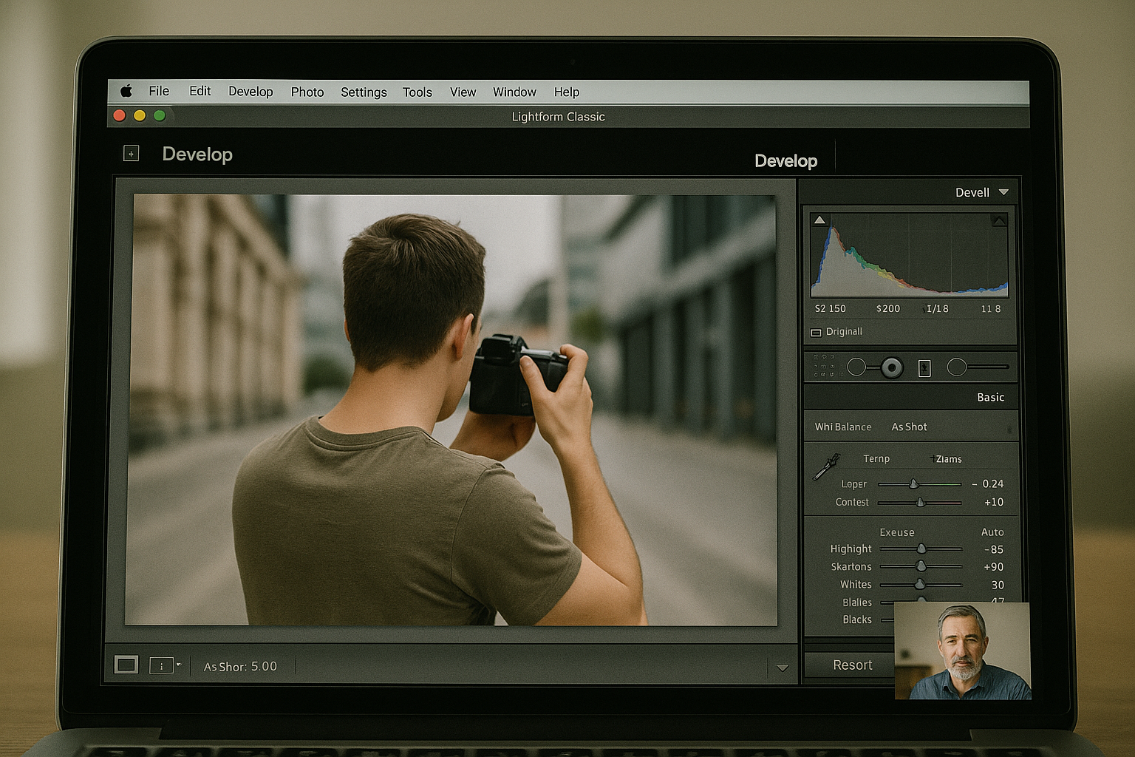Click the Resort button

pos(852,665)
